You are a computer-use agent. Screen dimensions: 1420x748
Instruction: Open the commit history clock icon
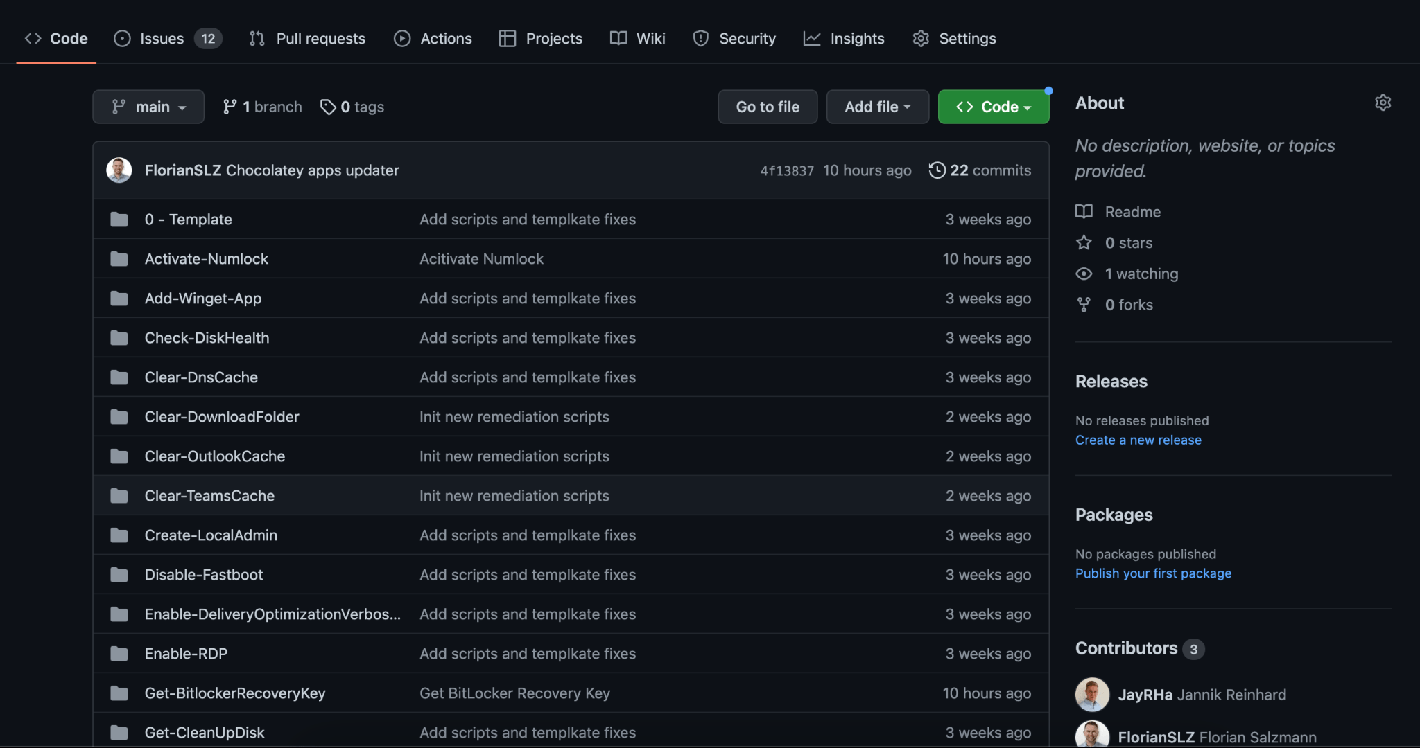(937, 170)
